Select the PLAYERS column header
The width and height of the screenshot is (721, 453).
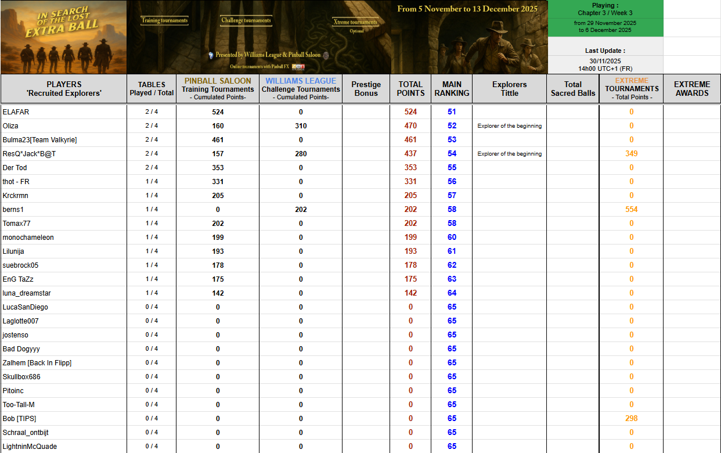coord(64,89)
